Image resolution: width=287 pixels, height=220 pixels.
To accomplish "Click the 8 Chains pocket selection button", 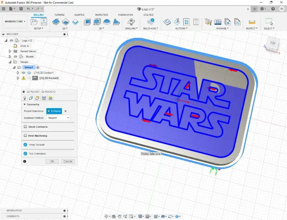I will pyautogui.click(x=54, y=111).
